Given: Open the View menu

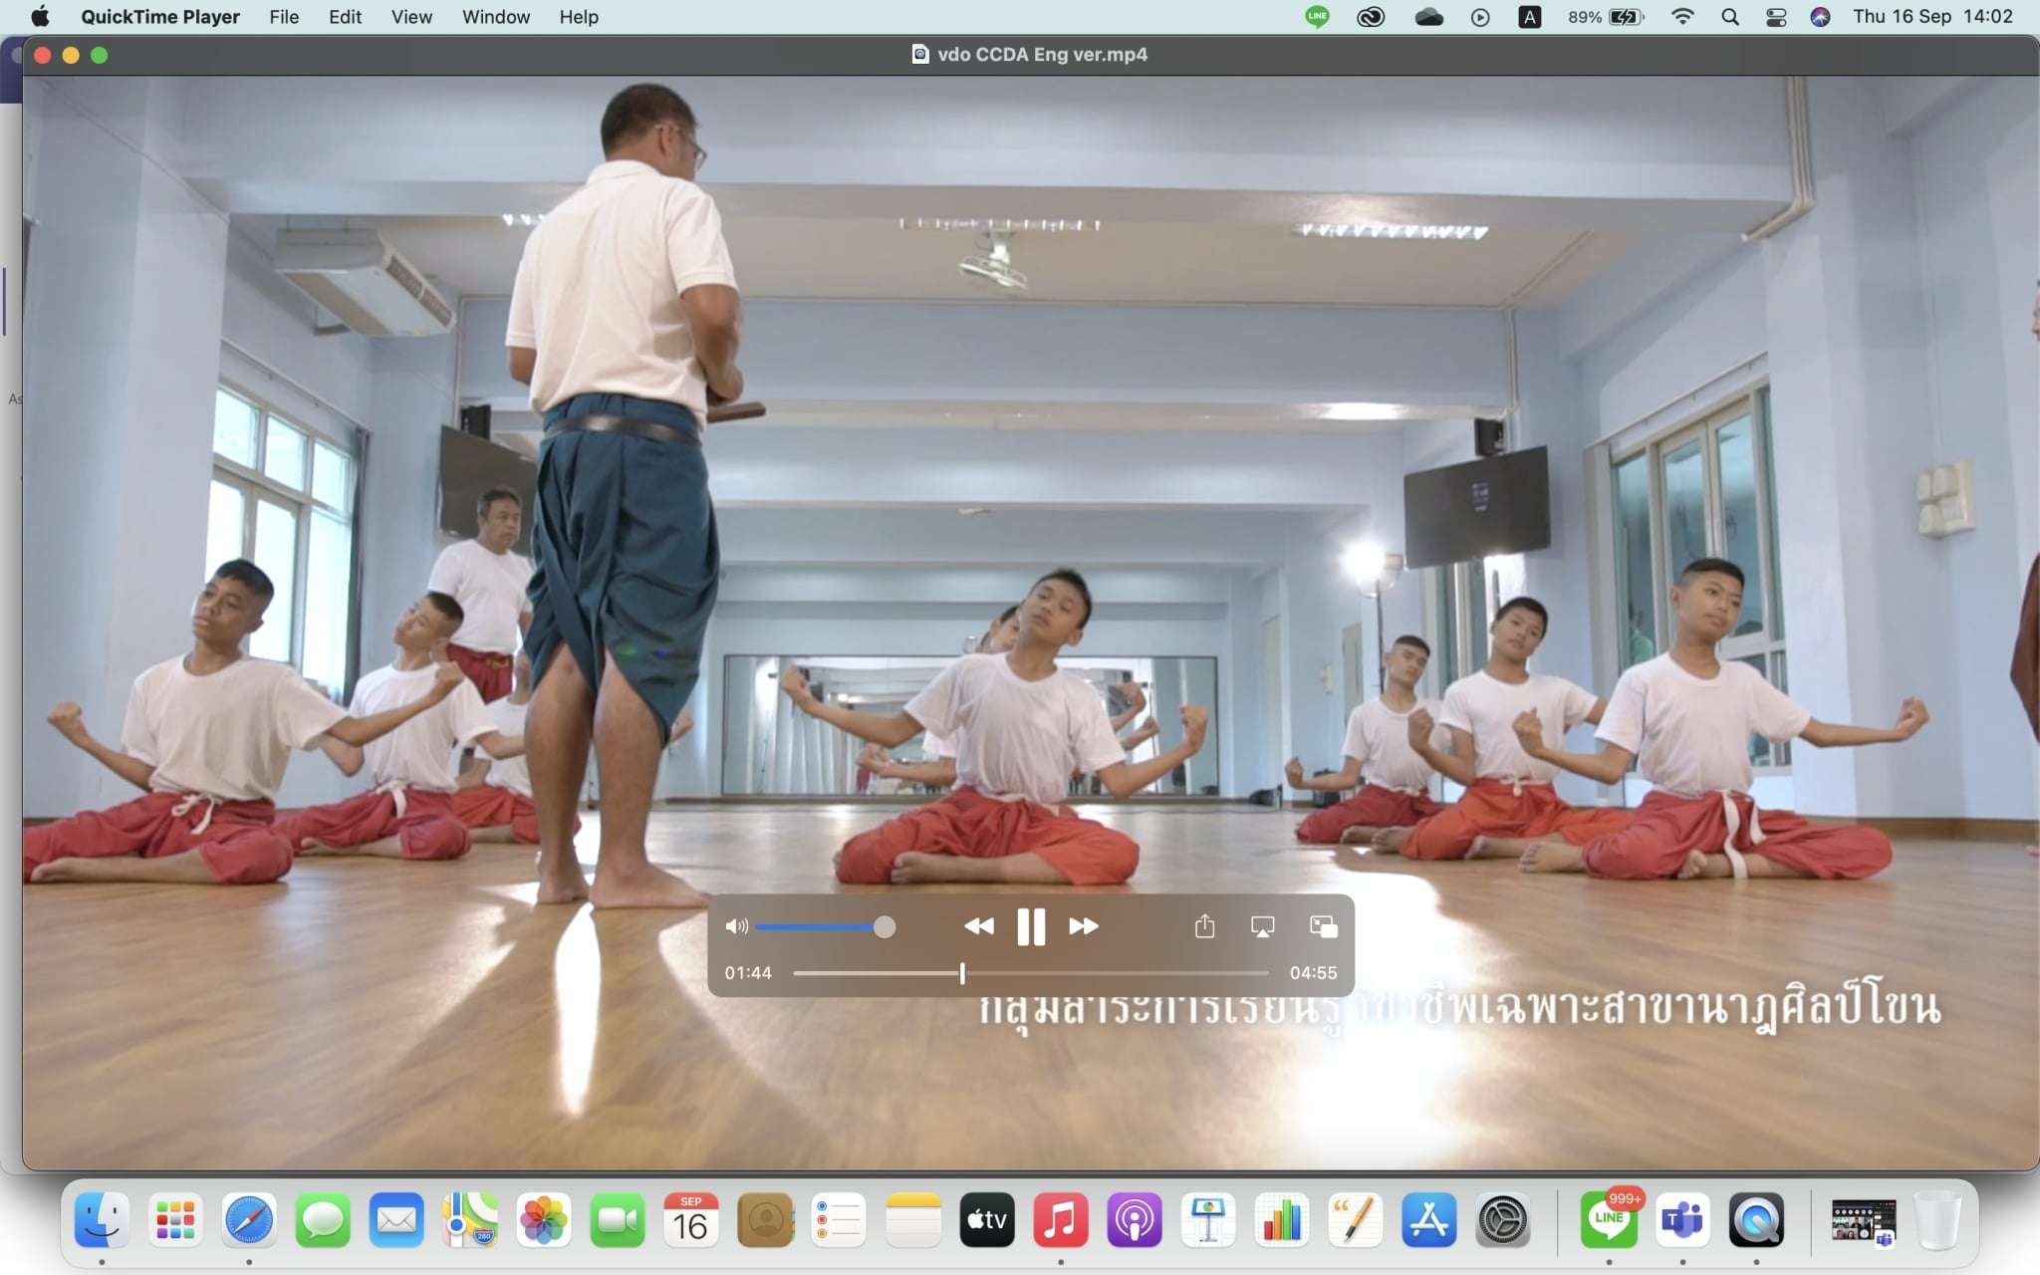Looking at the screenshot, I should click(x=411, y=17).
